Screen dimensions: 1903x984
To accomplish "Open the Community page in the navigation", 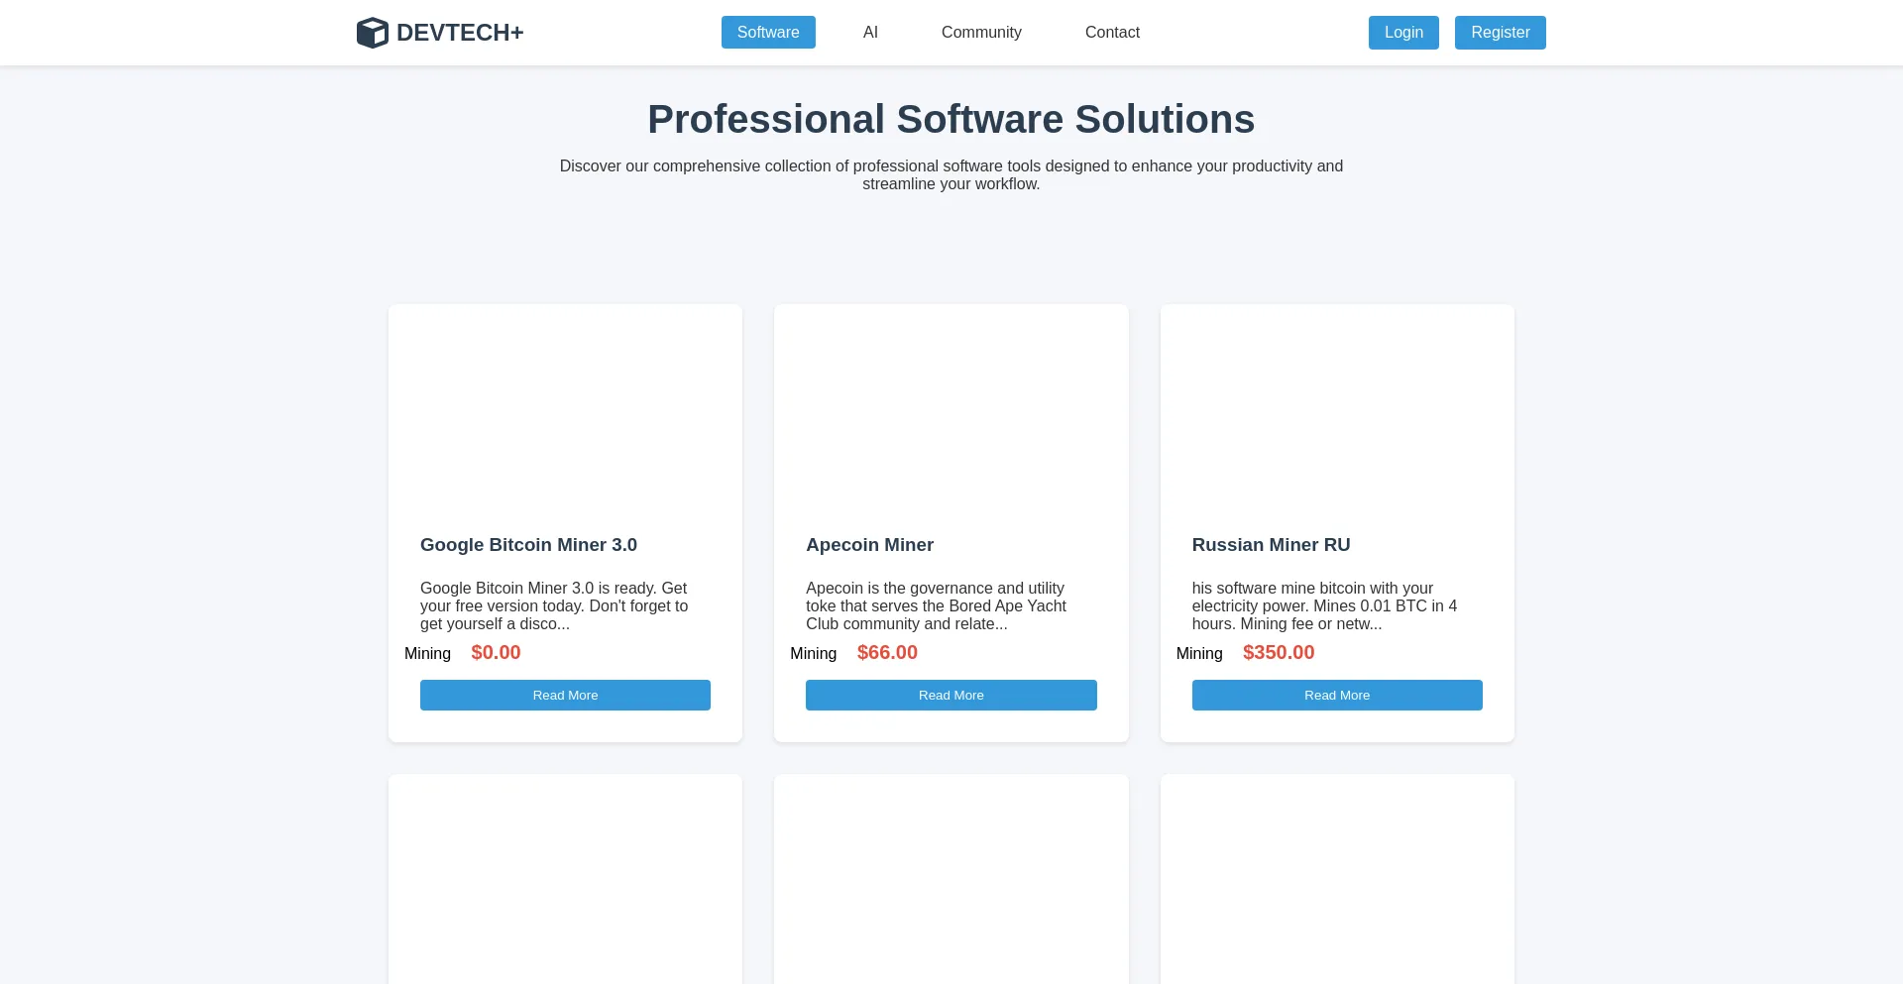I will coord(980,33).
